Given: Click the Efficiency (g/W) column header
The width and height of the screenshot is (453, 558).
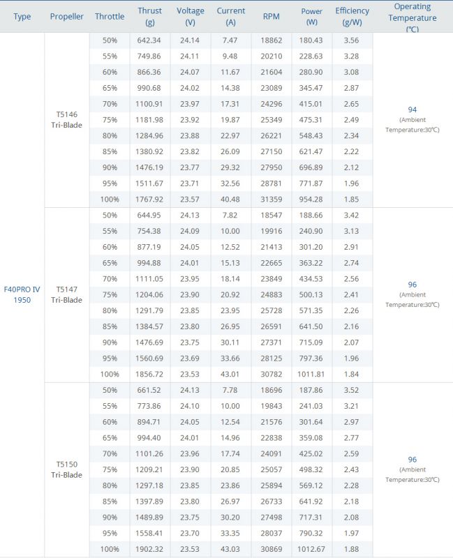Looking at the screenshot, I should pyautogui.click(x=352, y=16).
